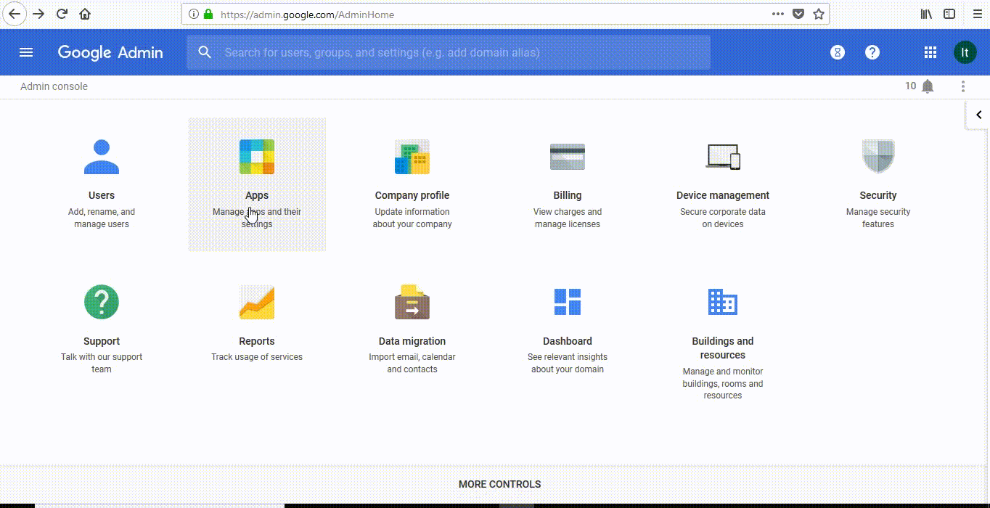Click the Google Admin logo
This screenshot has height=508, width=990.
tap(110, 52)
